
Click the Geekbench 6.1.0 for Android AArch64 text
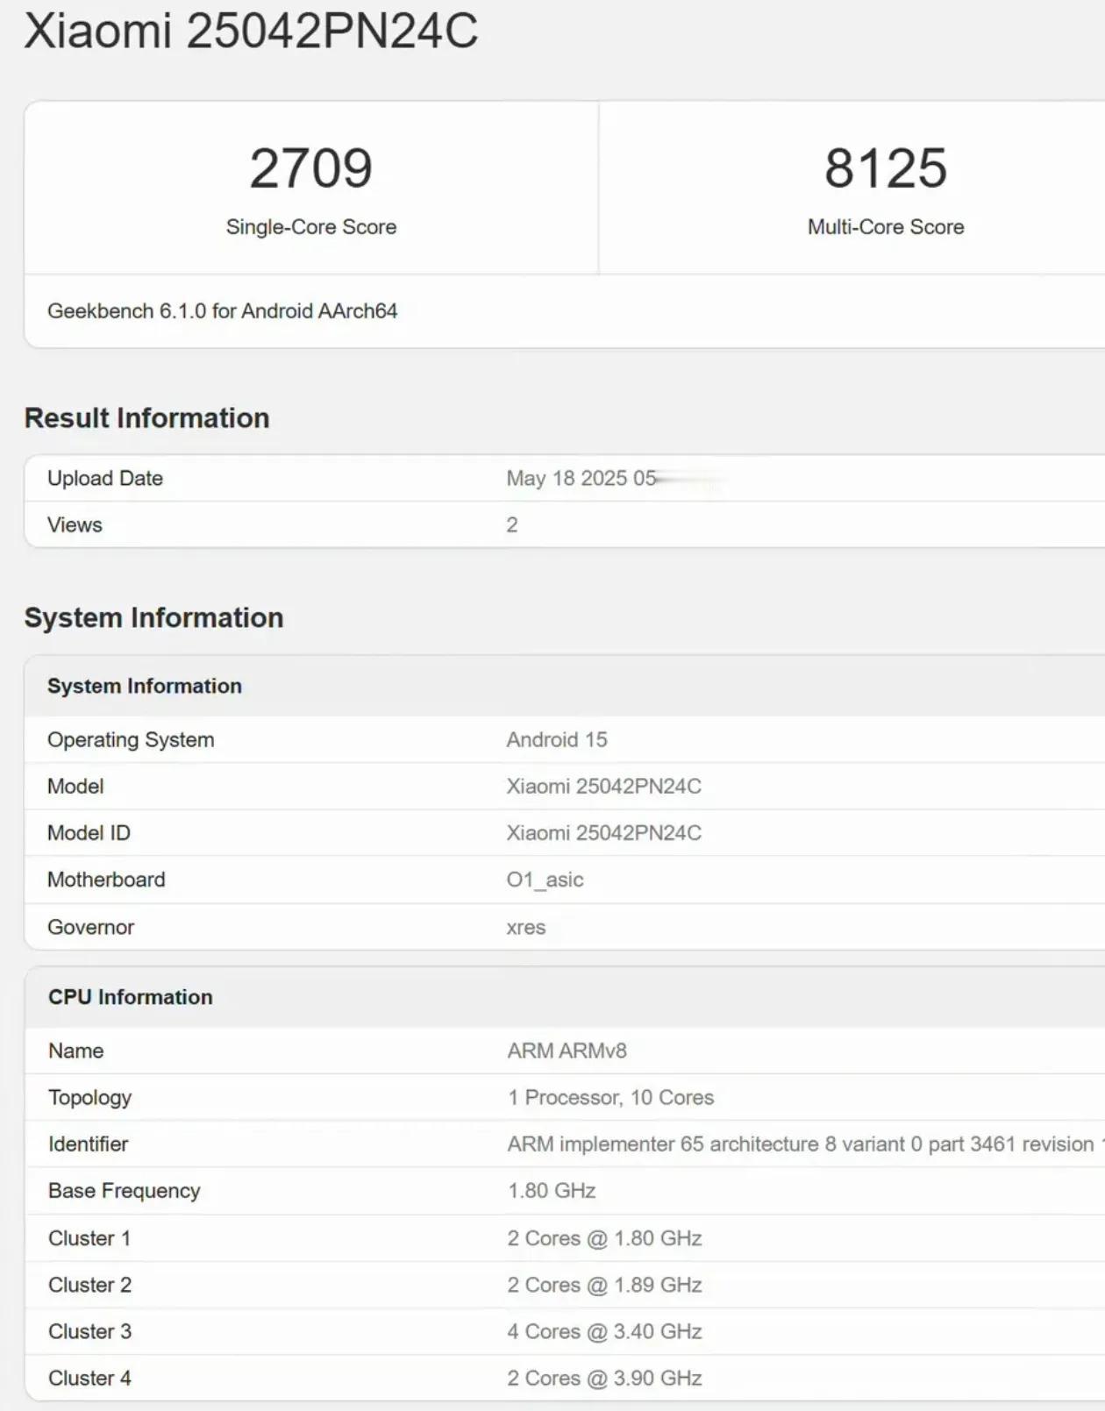point(222,310)
